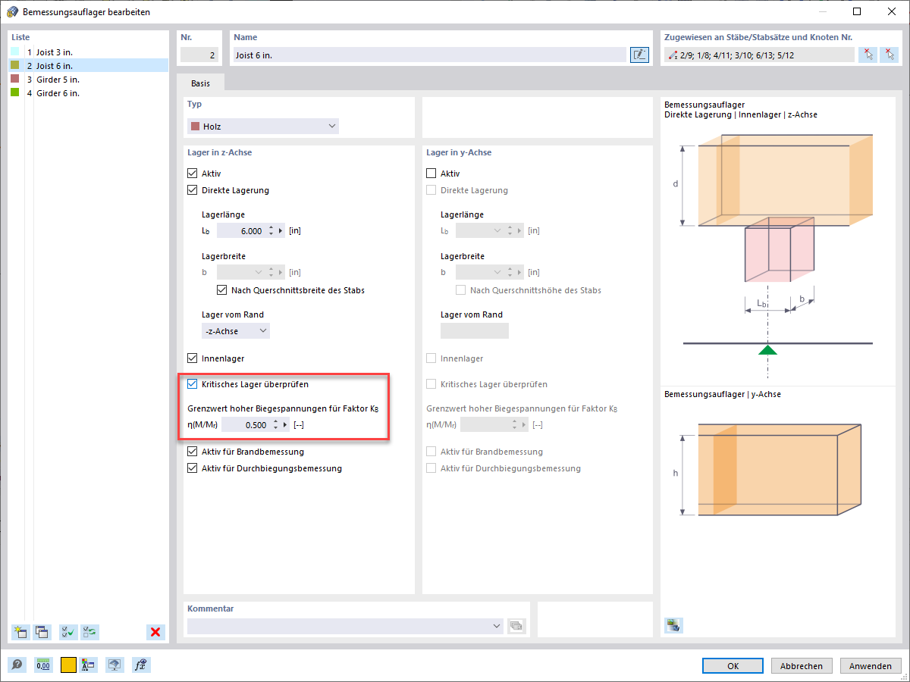Select list item 1 Joist 3 in.
Image resolution: width=910 pixels, height=682 pixels.
[89, 52]
